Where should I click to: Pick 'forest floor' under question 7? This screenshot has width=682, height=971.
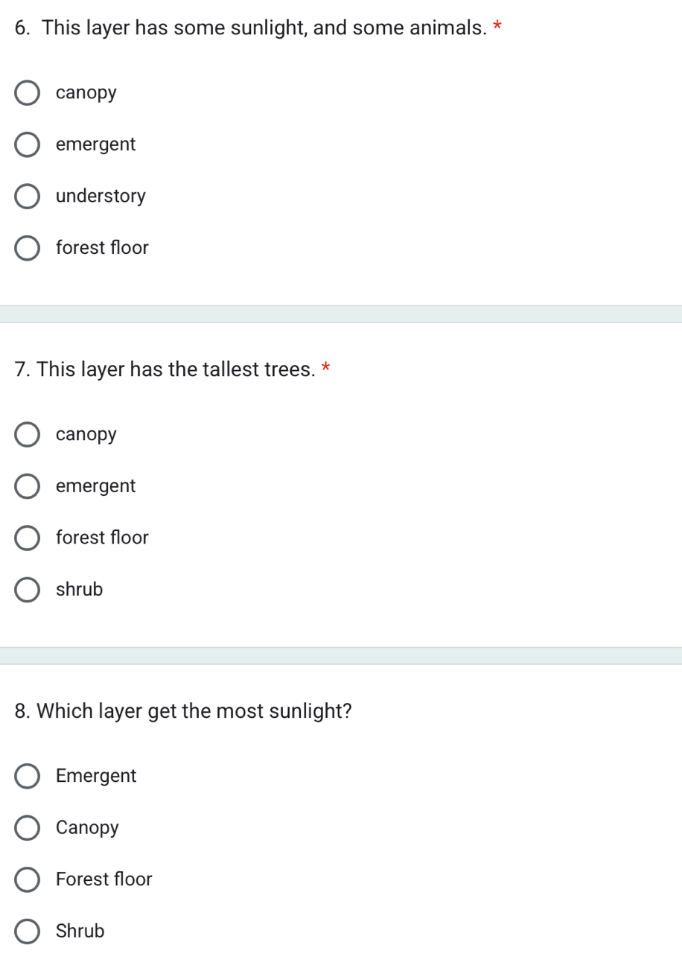click(x=28, y=538)
